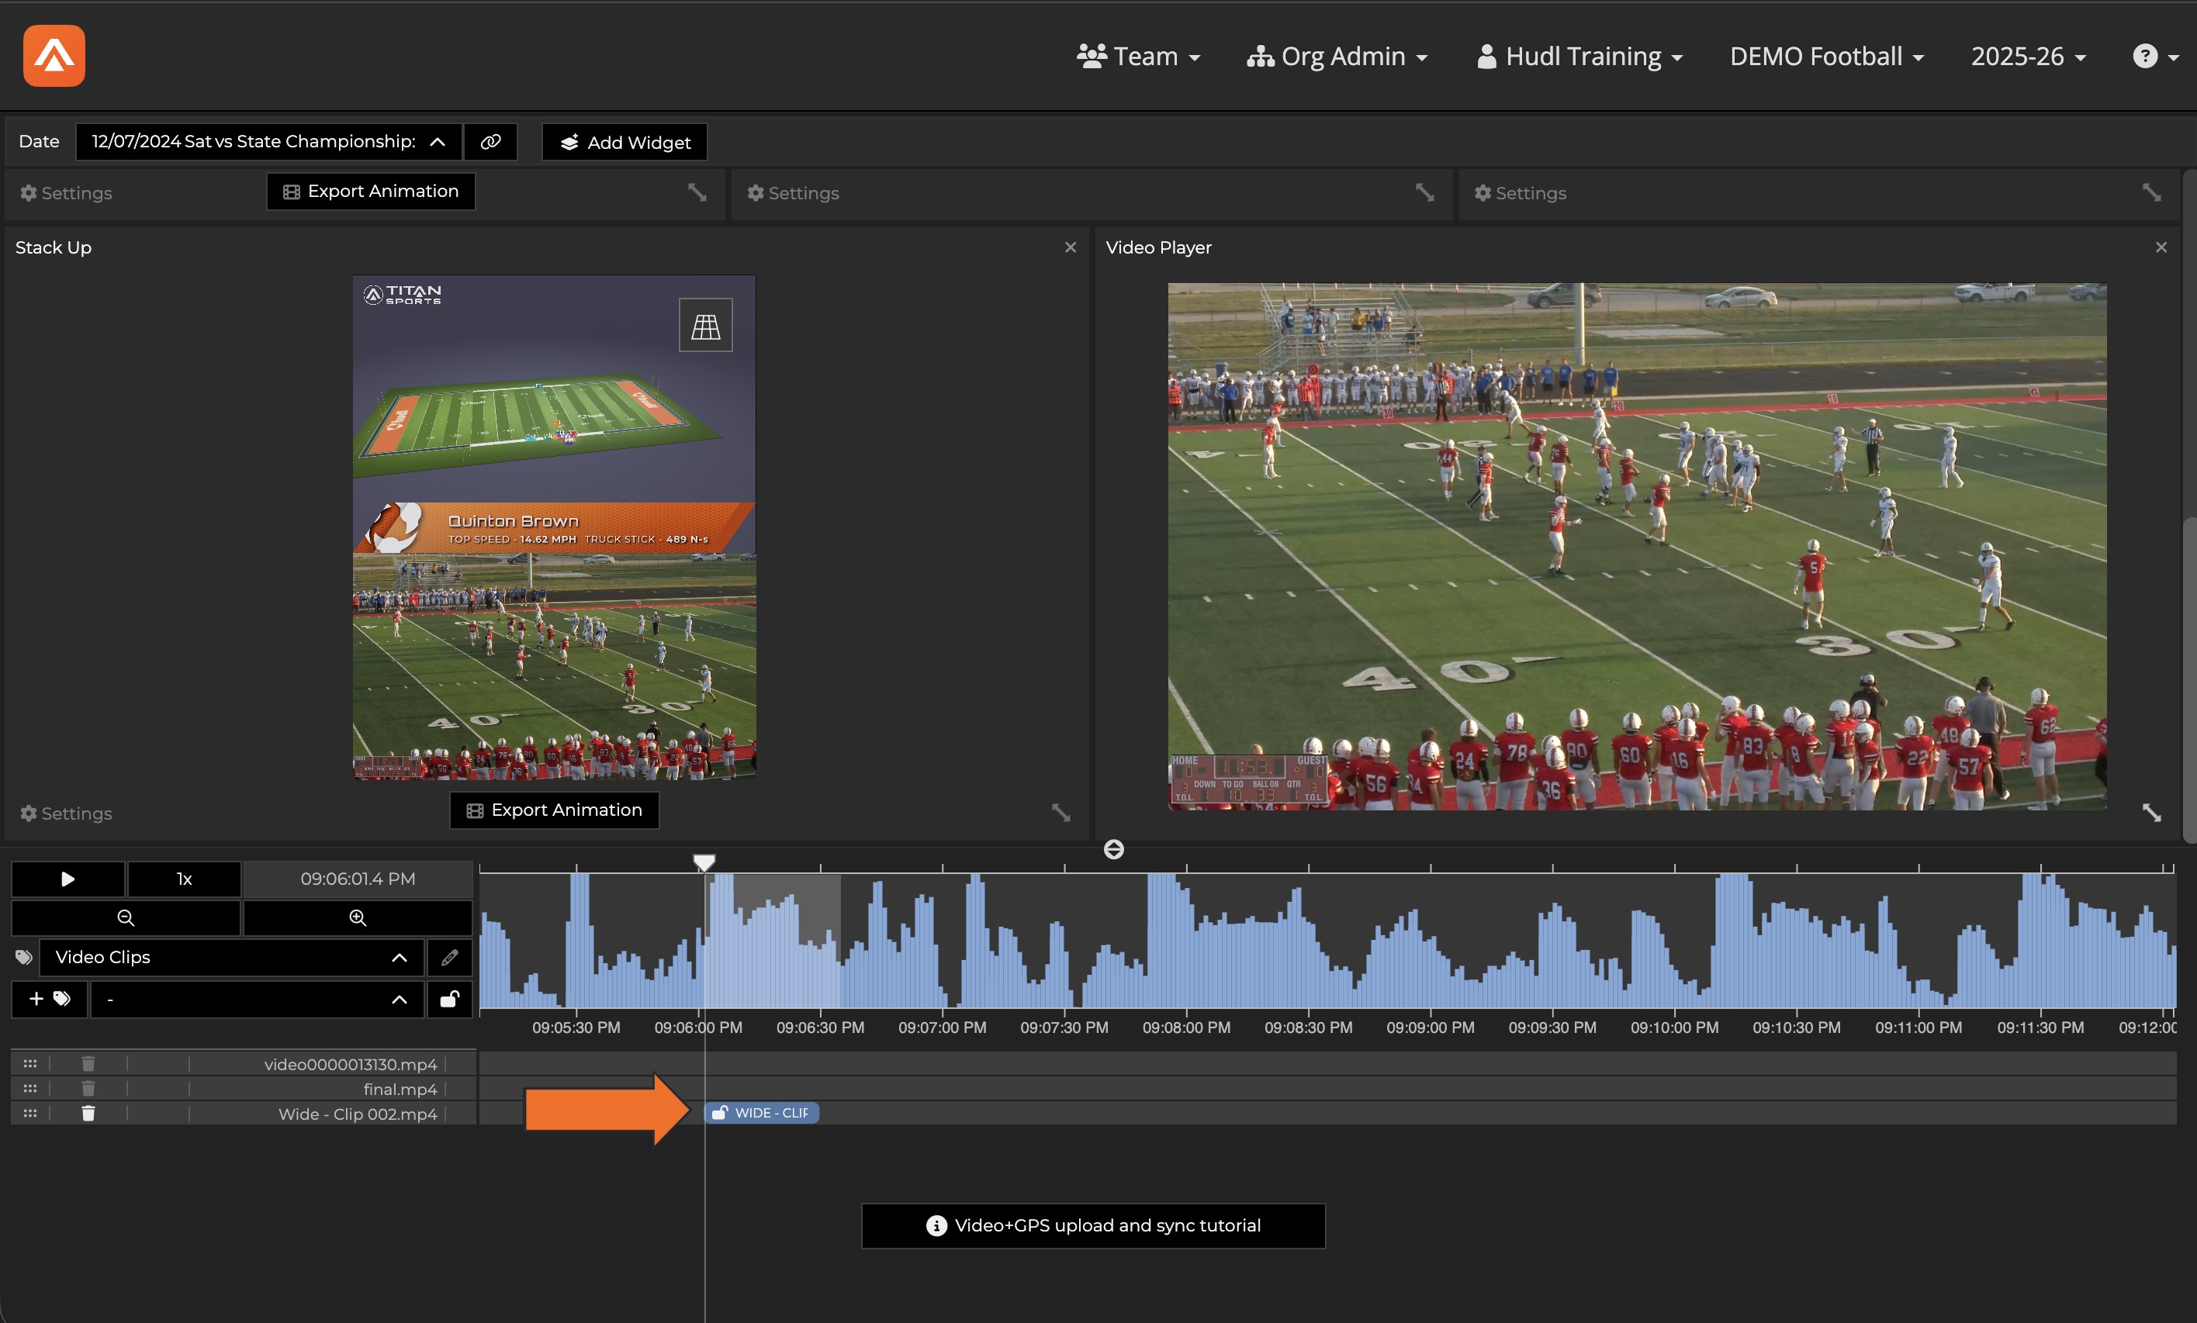The width and height of the screenshot is (2197, 1323).
Task: Click the Quinton Brown stats banner
Action: click(555, 528)
